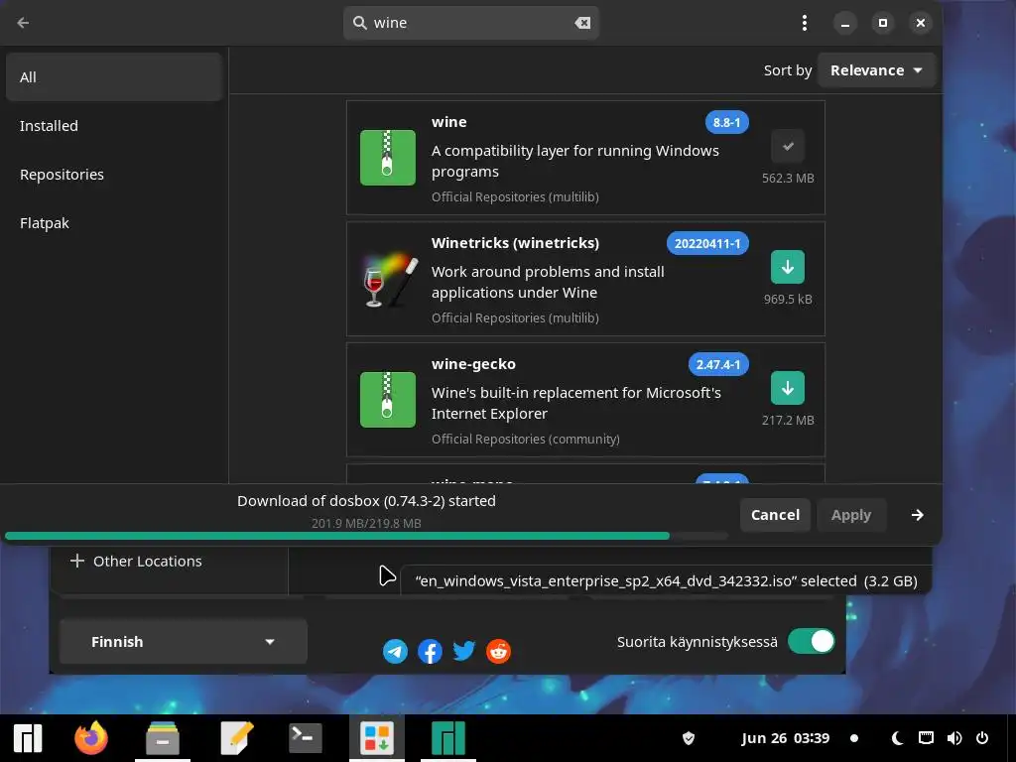Click the 217.2 MB size label
Viewport: 1016px width, 762px height.
click(x=788, y=420)
